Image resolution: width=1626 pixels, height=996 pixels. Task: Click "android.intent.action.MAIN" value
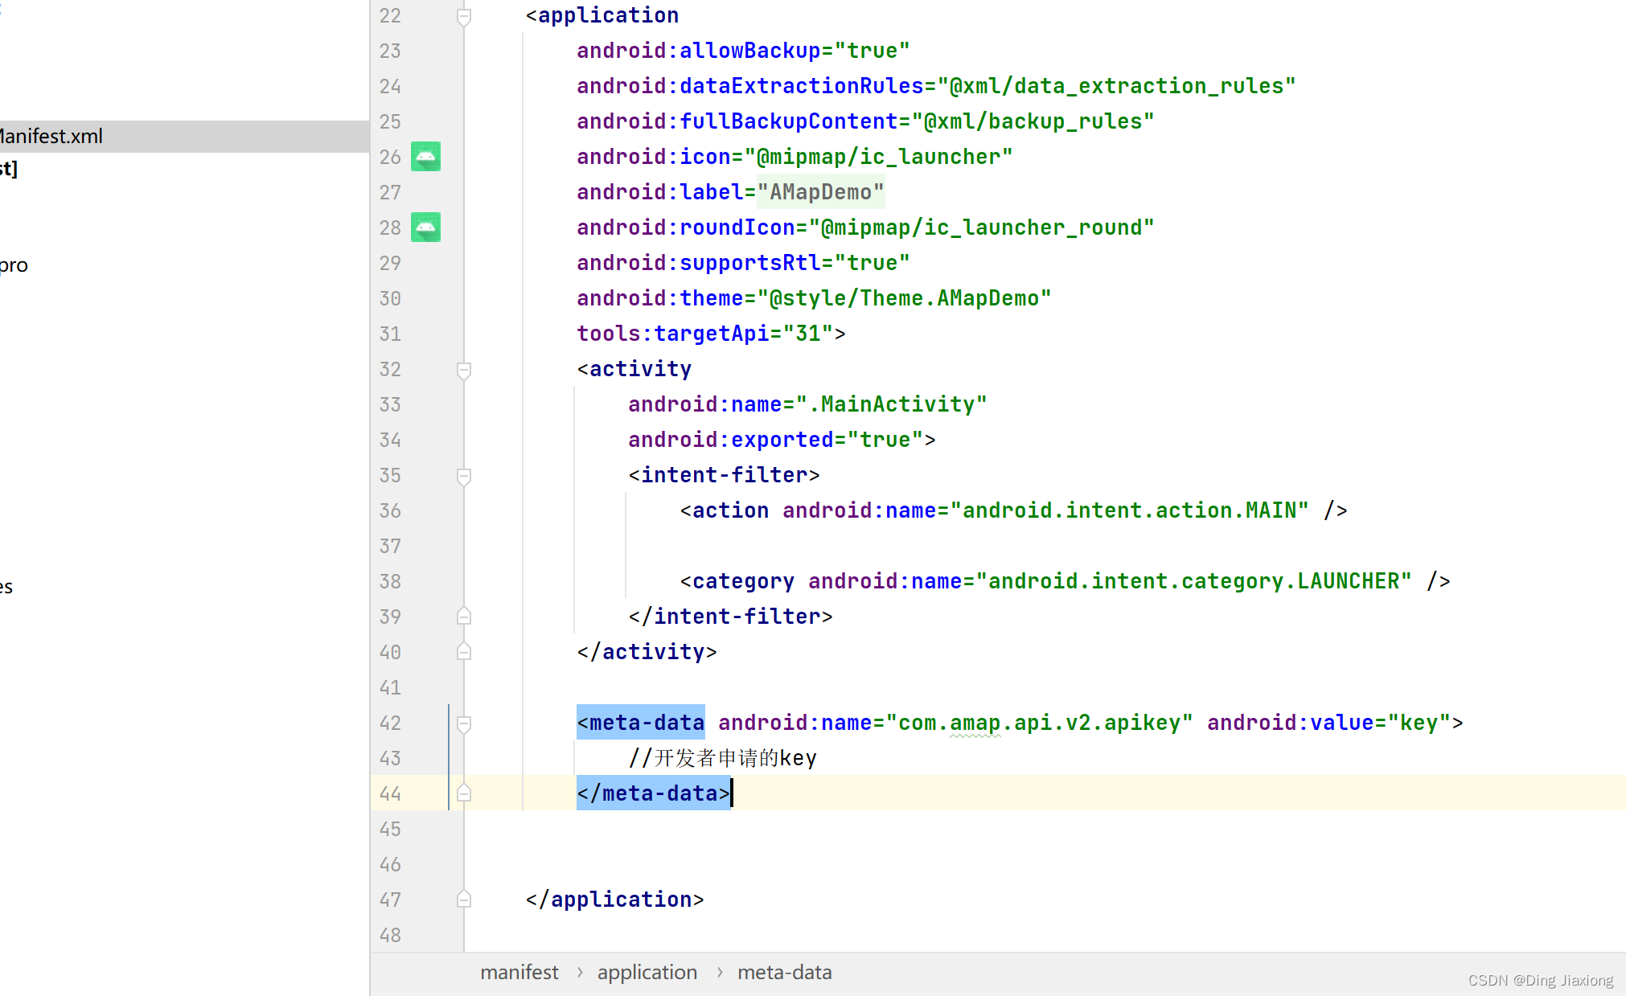(1130, 510)
